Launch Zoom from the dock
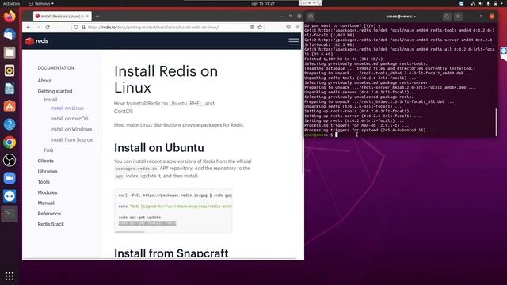Screen dimensions: 507x285 10,178
